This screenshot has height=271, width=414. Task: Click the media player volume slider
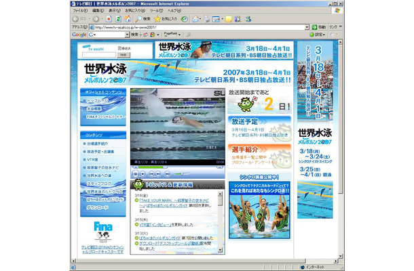(x=182, y=173)
